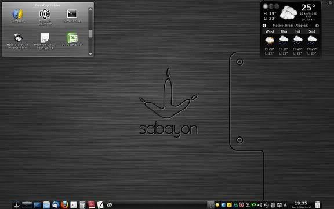The image size is (334, 209).
Task: Open the Firefox browser from the panel
Action: pos(64,205)
